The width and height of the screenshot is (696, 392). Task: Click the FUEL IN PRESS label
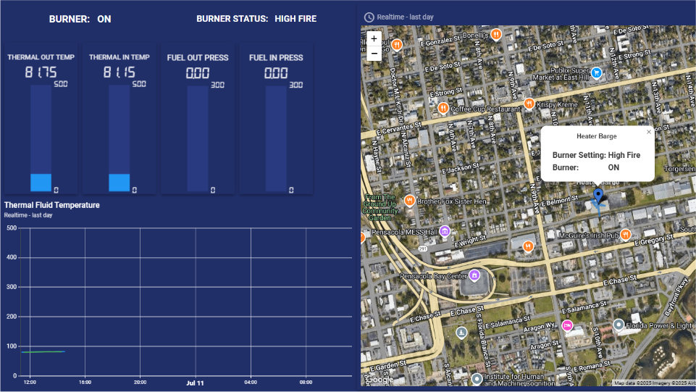[x=276, y=58]
